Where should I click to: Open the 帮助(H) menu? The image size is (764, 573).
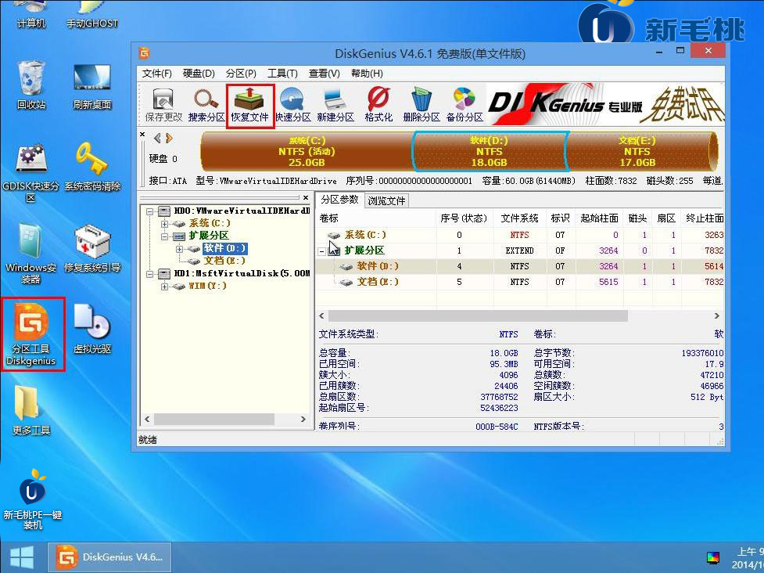pyautogui.click(x=367, y=73)
